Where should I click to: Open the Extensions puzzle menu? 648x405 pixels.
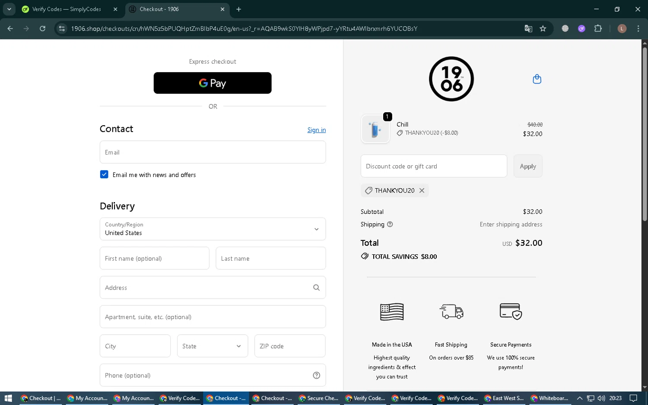click(x=598, y=28)
